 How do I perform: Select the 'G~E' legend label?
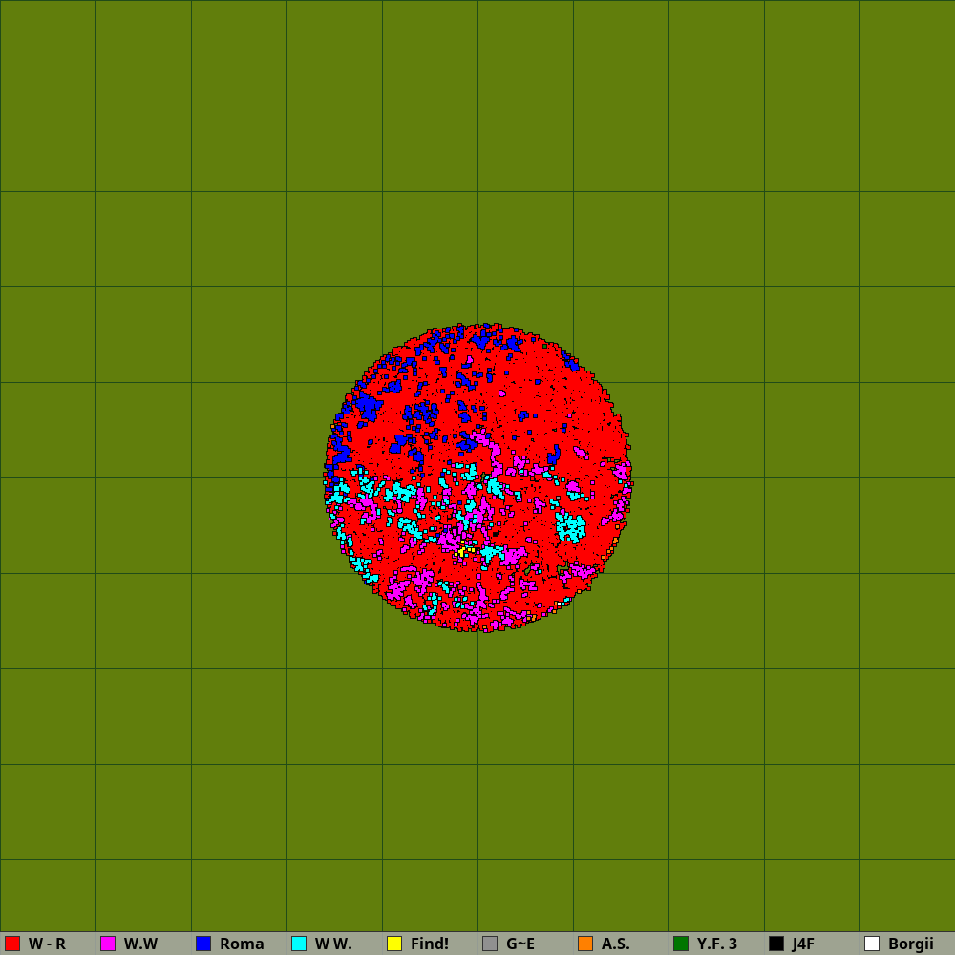click(520, 944)
